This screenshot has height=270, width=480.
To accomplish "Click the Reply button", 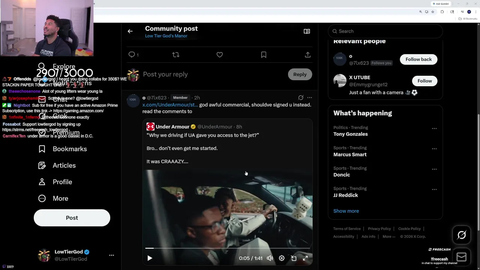I will click(300, 74).
